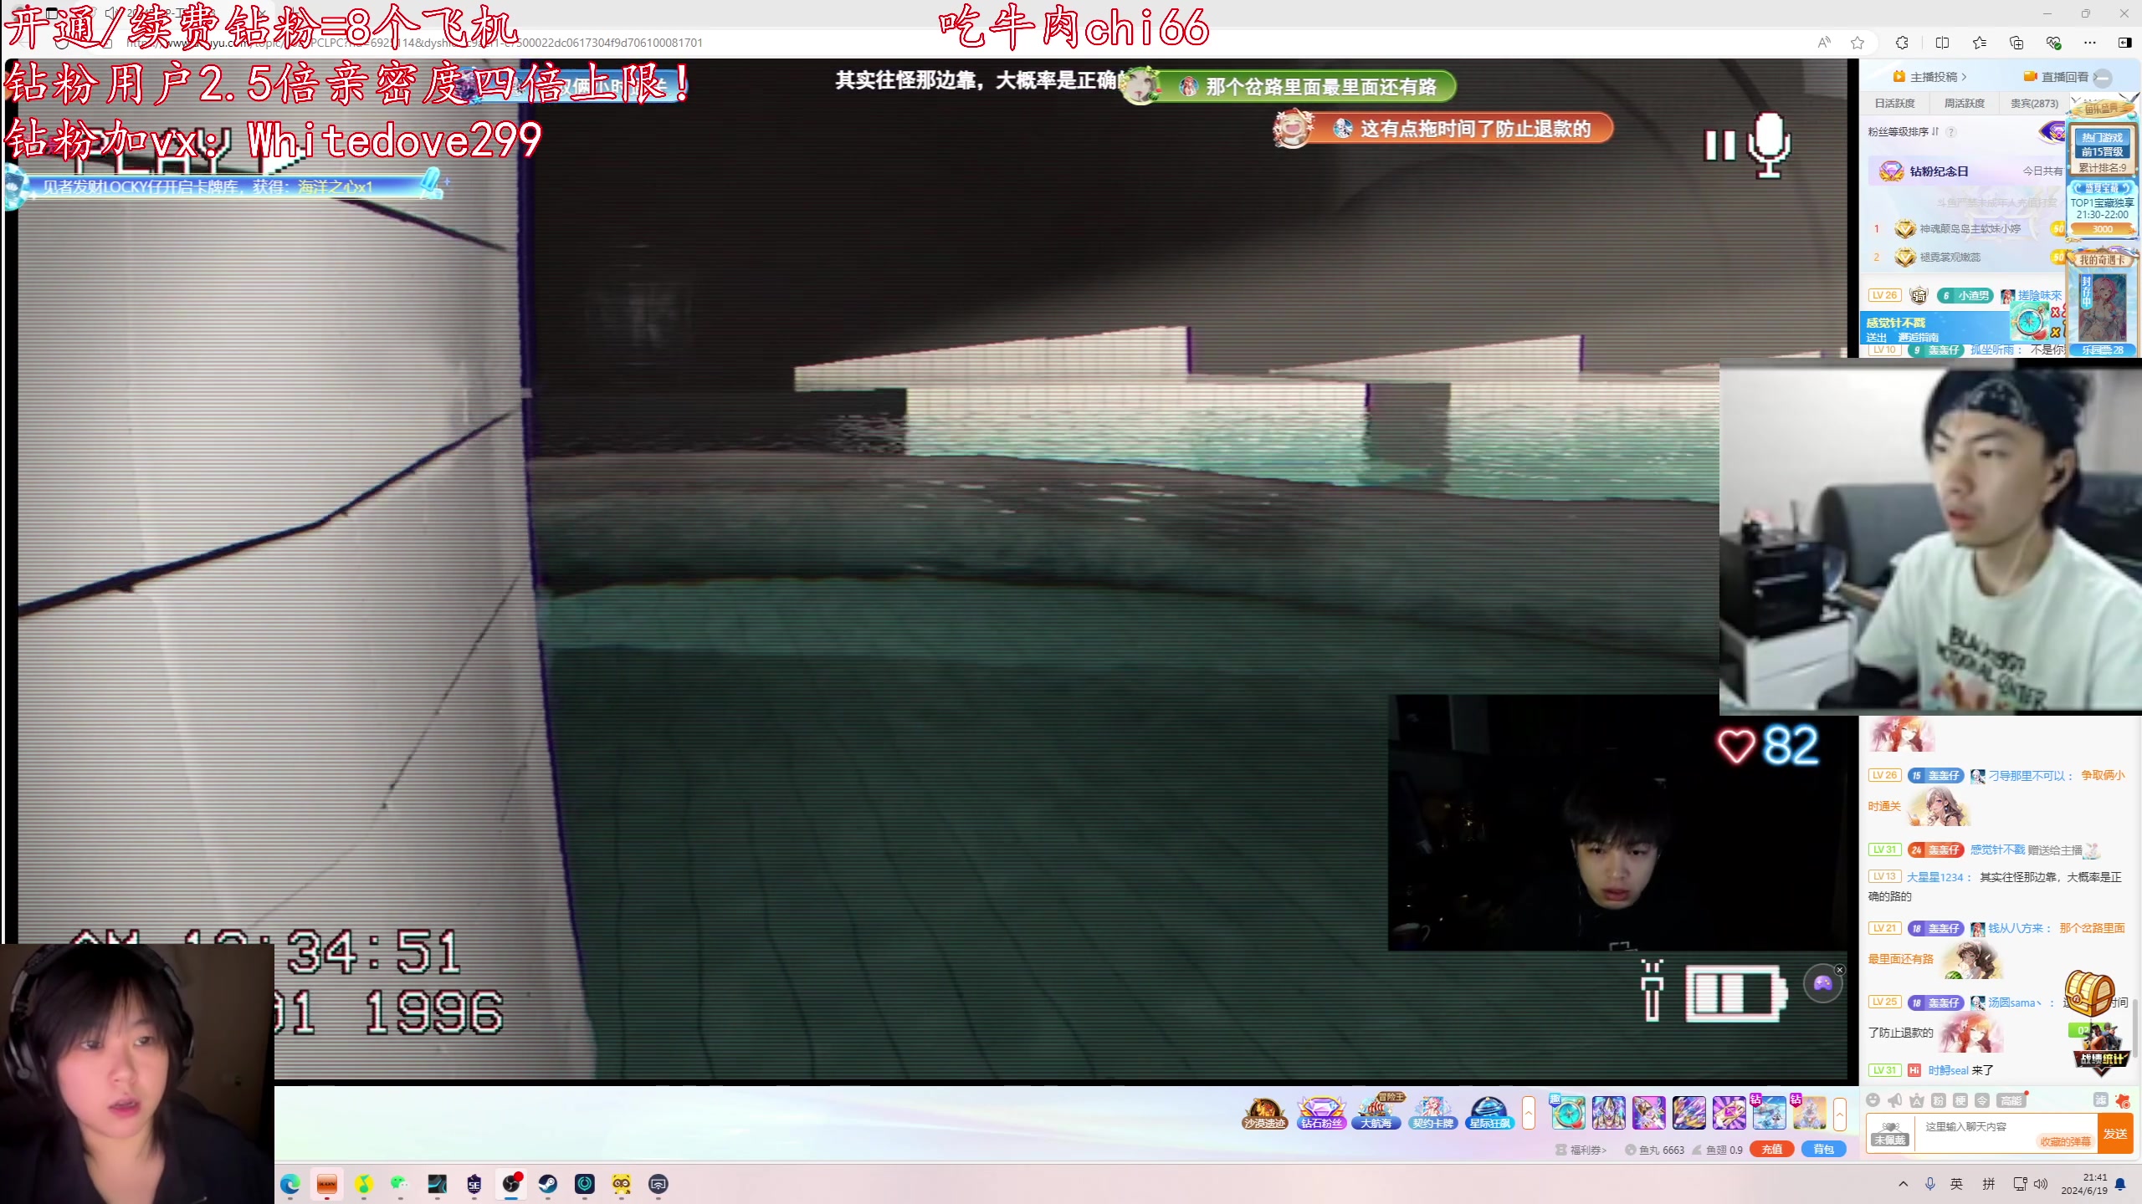Click the chat list scrollbar thumb
2142x1204 pixels.
[x=2134, y=1027]
